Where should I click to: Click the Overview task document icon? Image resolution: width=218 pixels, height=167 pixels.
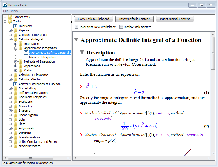coord(15,26)
